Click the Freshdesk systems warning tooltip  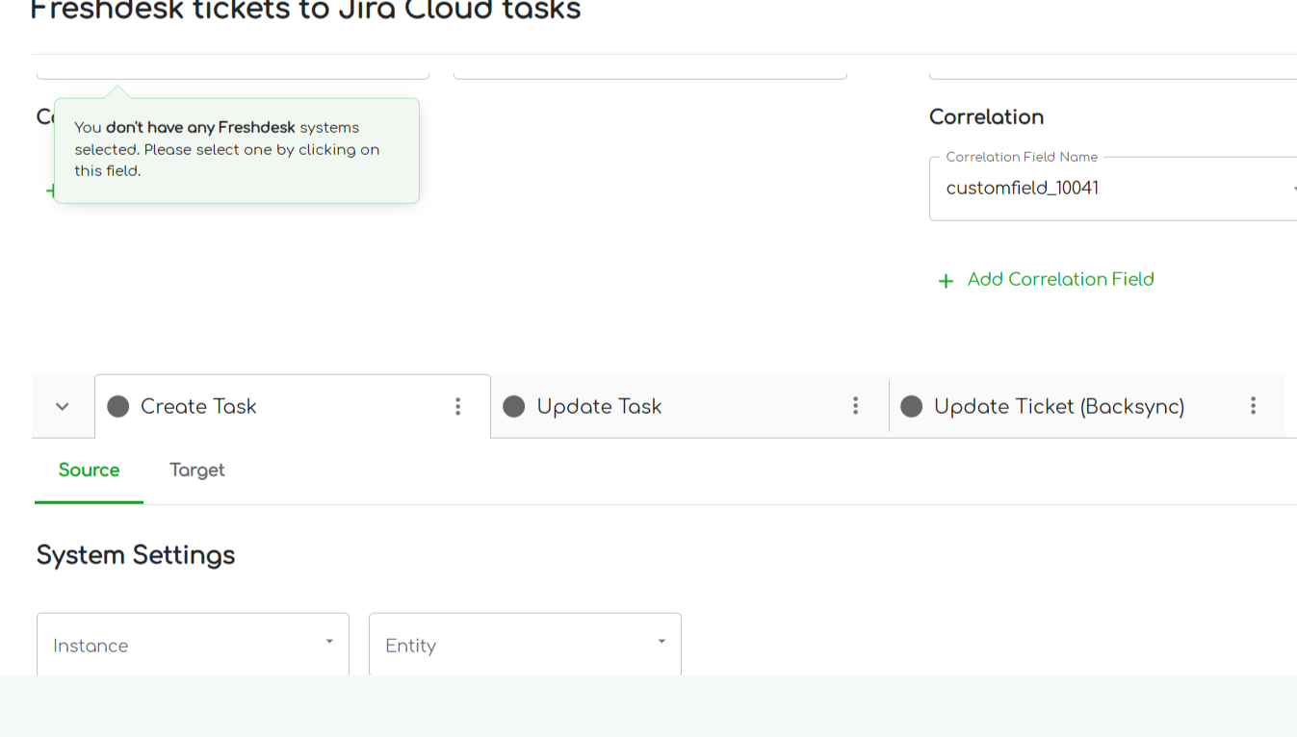tap(237, 149)
